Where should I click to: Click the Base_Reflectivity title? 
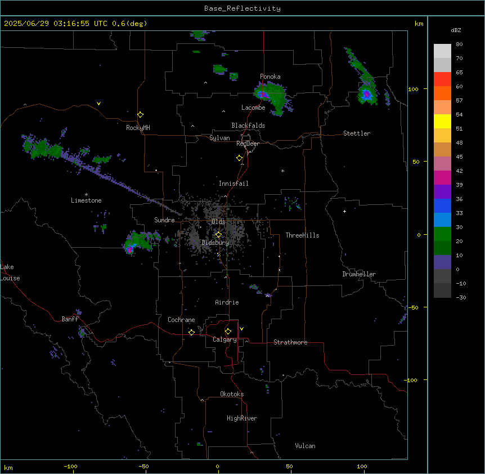(x=242, y=8)
